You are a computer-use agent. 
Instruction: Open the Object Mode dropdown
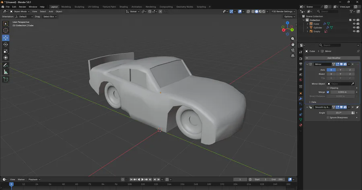[x=20, y=12]
